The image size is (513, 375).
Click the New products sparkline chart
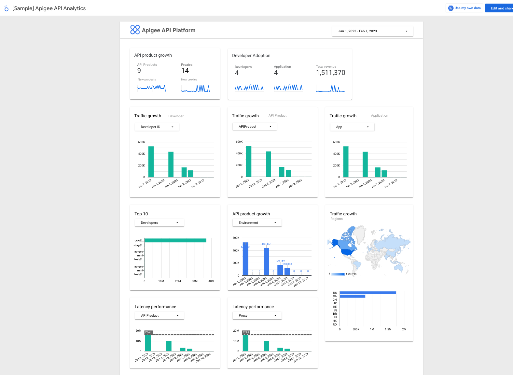click(152, 88)
